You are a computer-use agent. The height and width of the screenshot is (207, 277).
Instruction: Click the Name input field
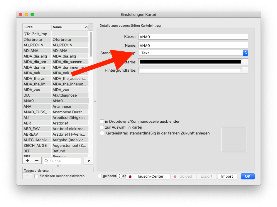193,46
